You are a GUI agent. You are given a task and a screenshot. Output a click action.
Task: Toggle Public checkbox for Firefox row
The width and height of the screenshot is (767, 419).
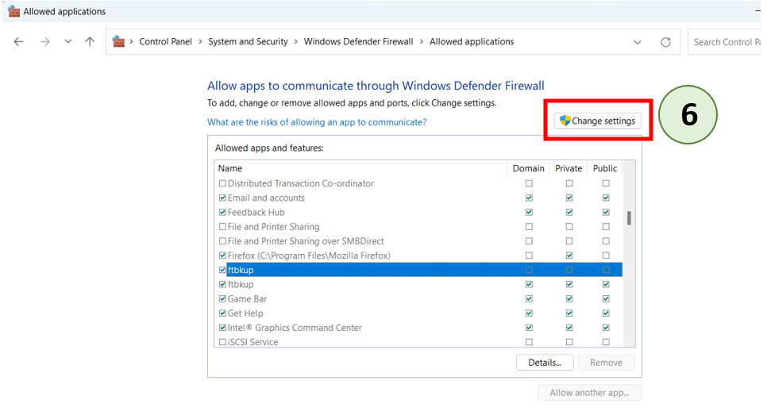(606, 256)
